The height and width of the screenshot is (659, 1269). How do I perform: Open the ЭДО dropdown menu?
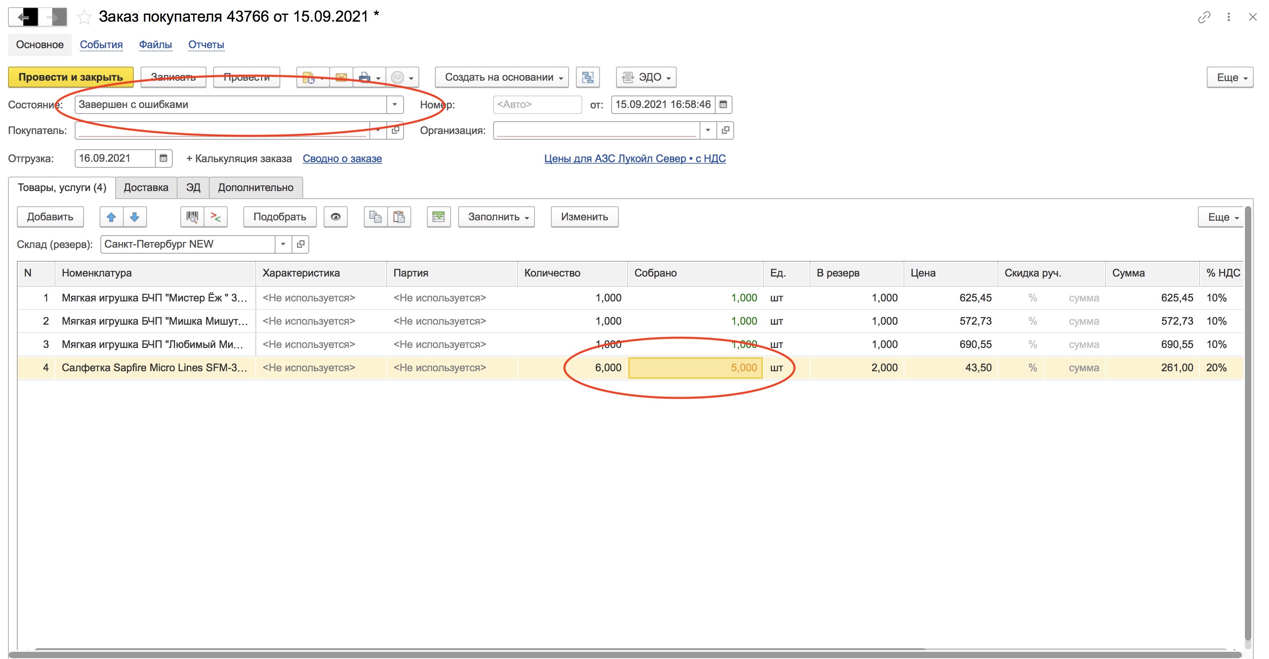tap(646, 77)
